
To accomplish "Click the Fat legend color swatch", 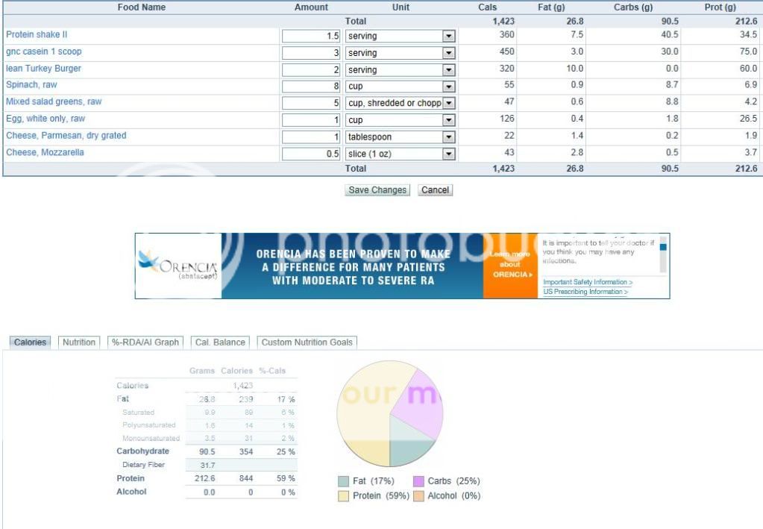I will (x=343, y=481).
